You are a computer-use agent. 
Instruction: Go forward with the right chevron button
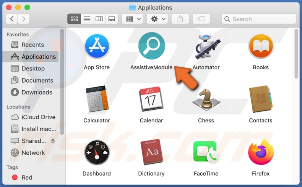click(24, 19)
